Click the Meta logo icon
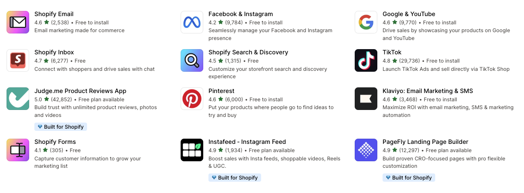The image size is (524, 193). (x=192, y=22)
